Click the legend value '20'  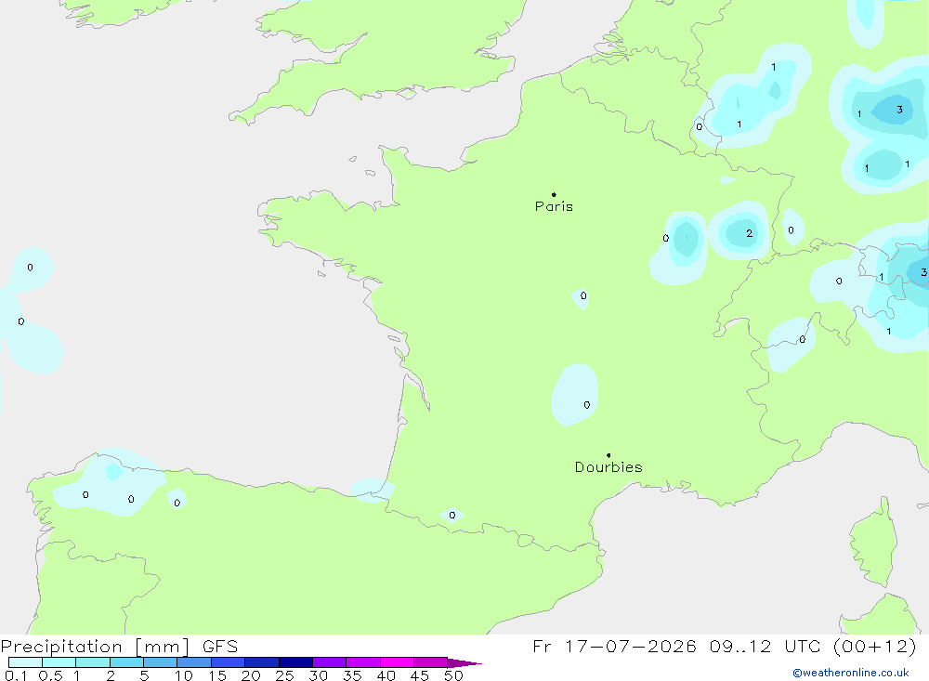pos(251,675)
